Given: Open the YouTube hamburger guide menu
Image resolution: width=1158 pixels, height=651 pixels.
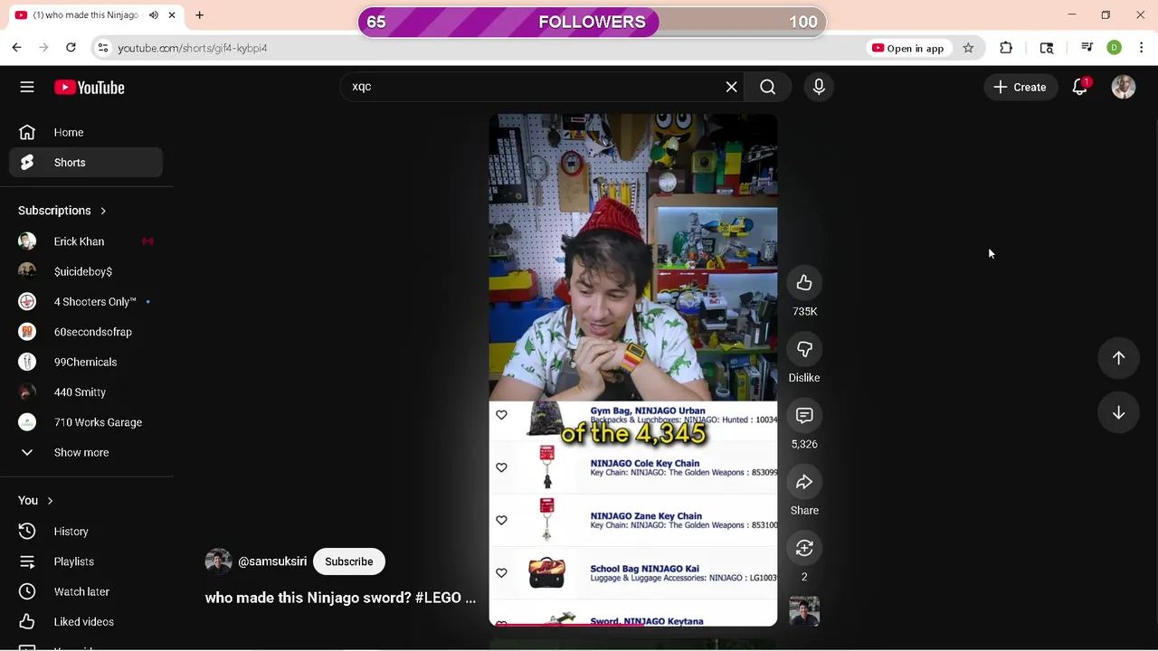Looking at the screenshot, I should point(27,87).
